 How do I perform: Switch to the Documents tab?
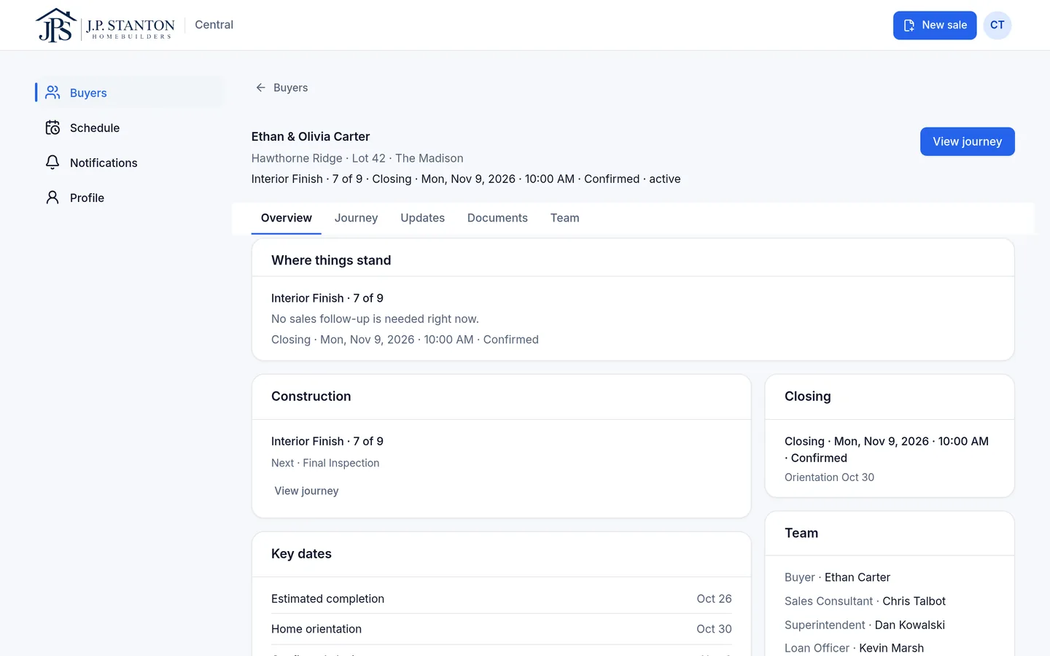[497, 218]
